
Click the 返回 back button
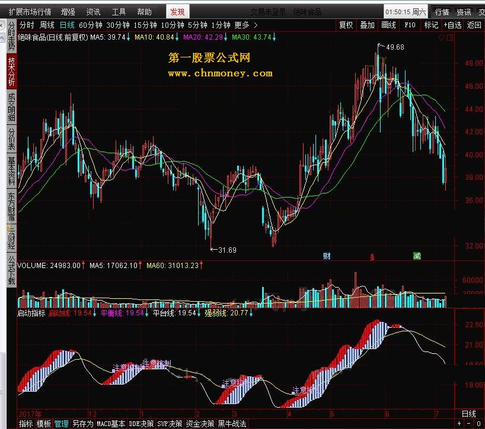click(474, 25)
